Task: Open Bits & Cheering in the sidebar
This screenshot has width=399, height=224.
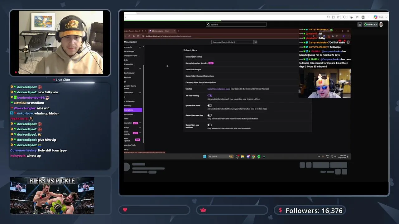Action: 129,101
